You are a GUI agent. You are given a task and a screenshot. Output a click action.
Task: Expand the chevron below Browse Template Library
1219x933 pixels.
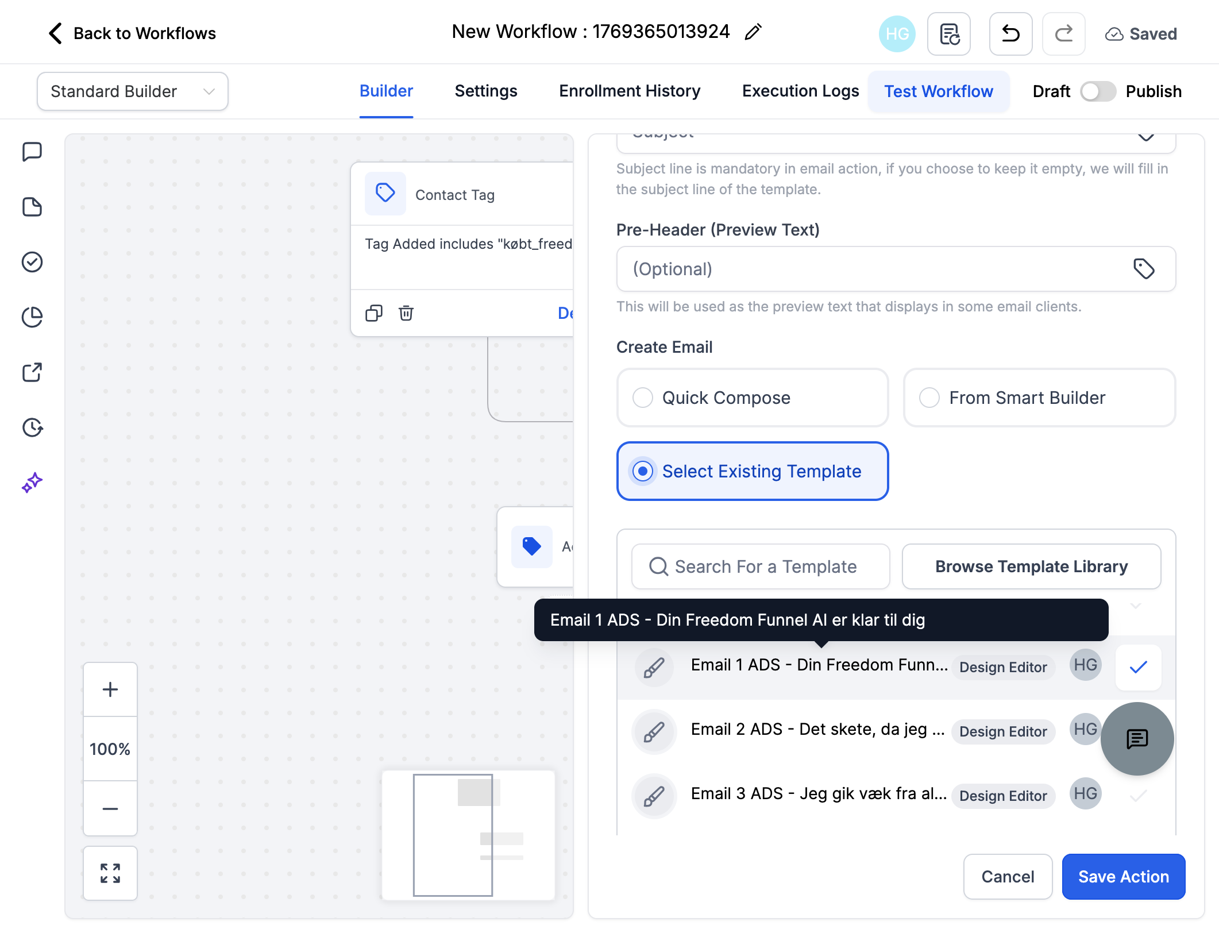pos(1136,606)
